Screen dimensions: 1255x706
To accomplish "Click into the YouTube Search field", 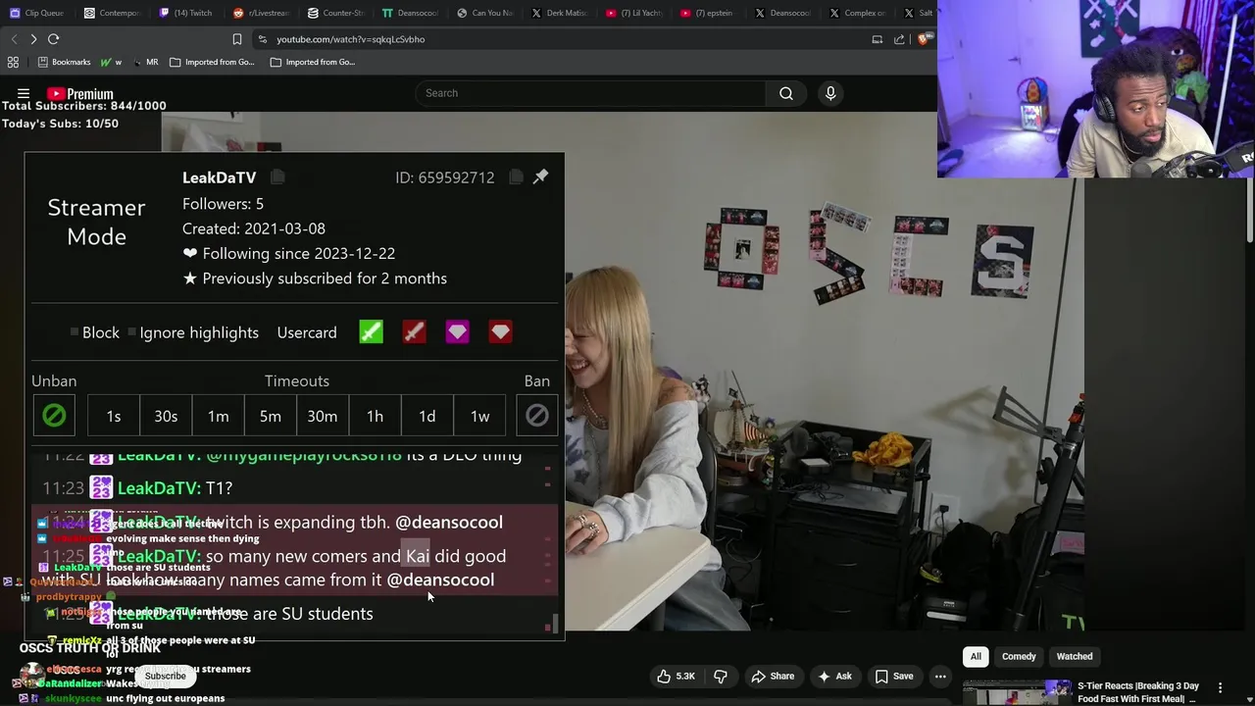I will pos(591,93).
